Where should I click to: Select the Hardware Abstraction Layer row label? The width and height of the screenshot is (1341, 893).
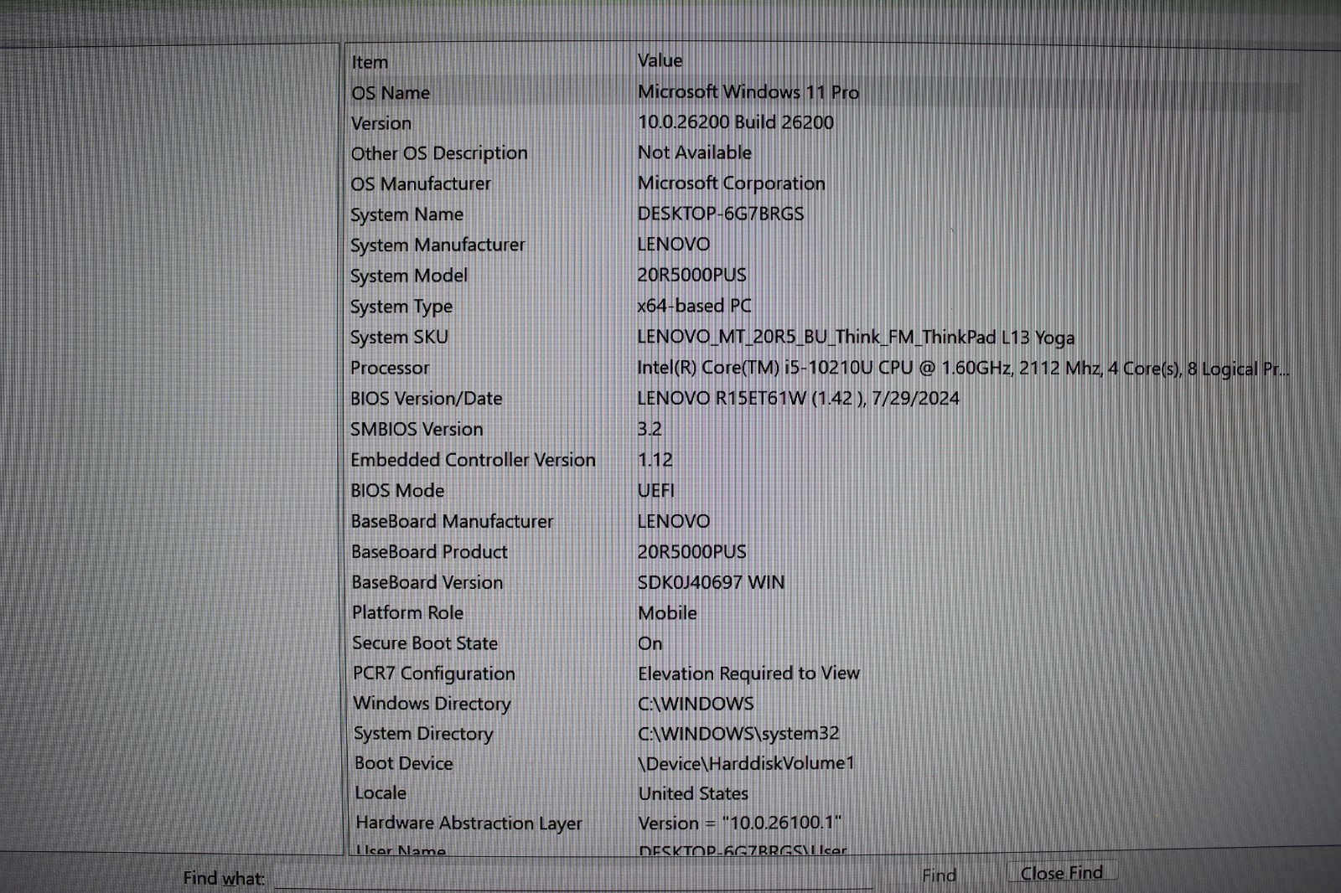tap(469, 823)
